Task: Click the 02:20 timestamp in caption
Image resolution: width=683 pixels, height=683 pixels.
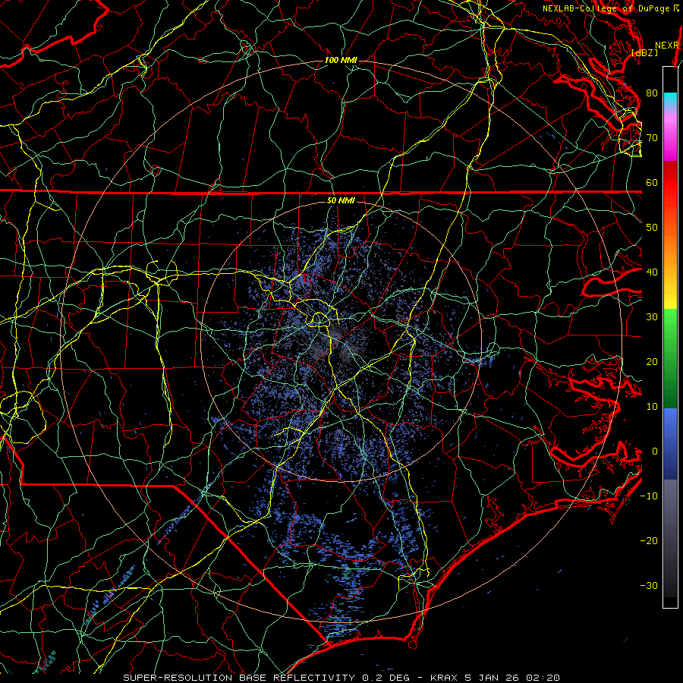Action: coord(543,678)
